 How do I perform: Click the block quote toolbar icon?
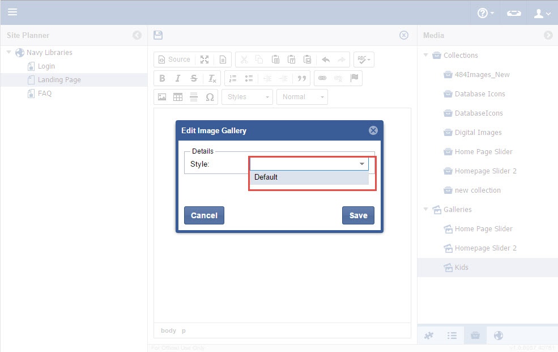[x=301, y=78]
